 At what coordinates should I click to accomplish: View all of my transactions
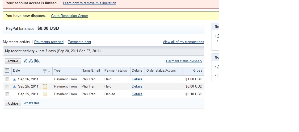183,42
